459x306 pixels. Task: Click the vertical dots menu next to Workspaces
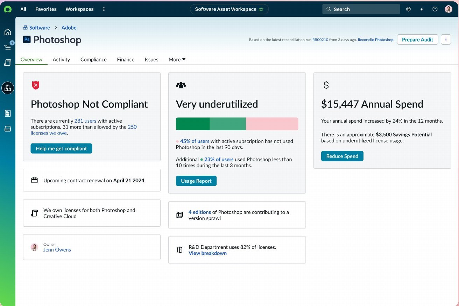(x=104, y=9)
